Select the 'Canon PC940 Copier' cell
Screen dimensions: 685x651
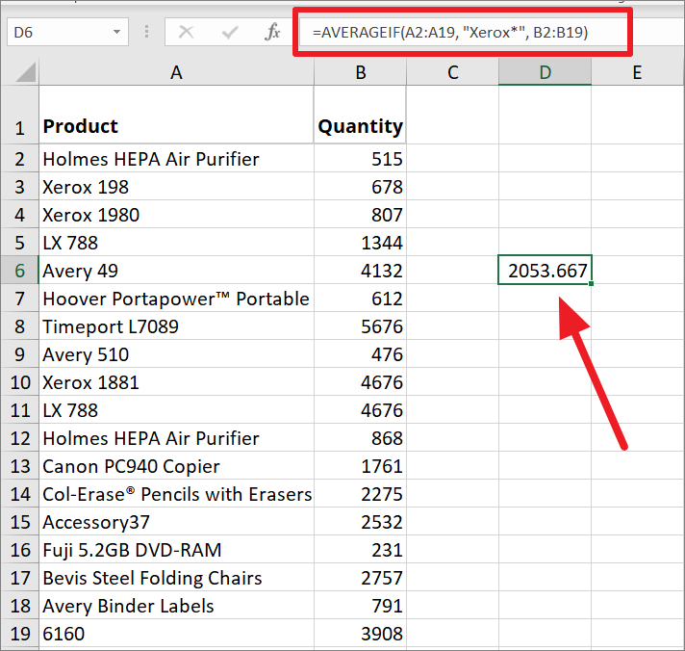(176, 466)
